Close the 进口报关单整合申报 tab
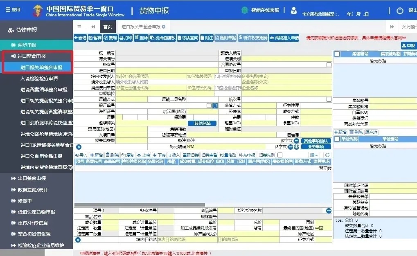The height and width of the screenshot is (256, 417). (x=164, y=27)
